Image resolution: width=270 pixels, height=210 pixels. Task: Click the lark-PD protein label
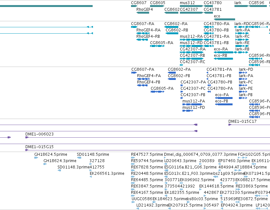tap(246, 69)
